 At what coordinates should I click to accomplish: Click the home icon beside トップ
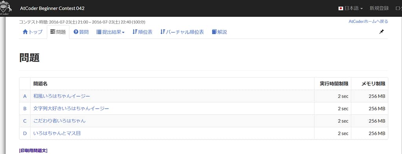tap(25, 32)
